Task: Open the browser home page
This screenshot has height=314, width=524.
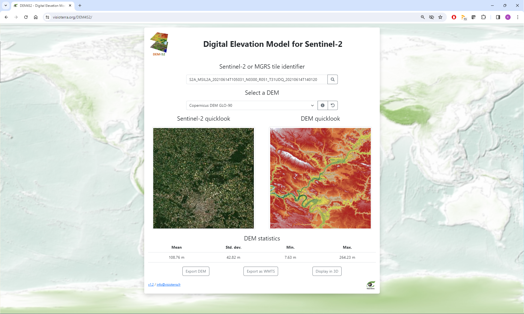Action: point(36,17)
